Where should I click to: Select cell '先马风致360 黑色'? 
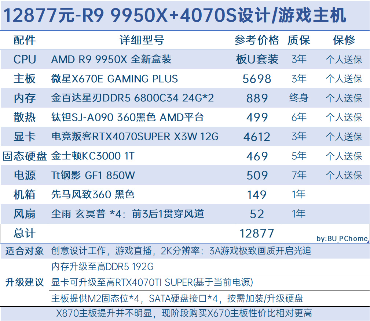(x=93, y=195)
